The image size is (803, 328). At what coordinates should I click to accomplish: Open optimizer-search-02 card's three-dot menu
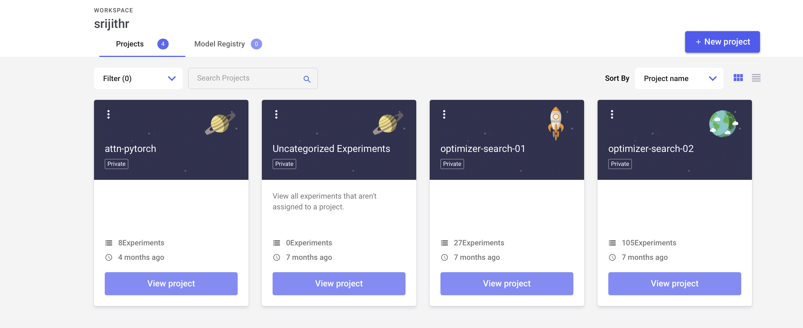tap(612, 114)
